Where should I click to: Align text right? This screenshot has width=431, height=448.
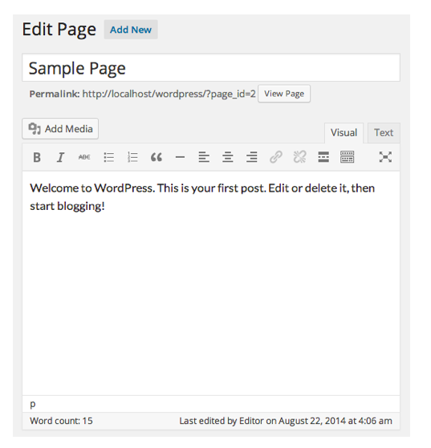[x=251, y=157]
